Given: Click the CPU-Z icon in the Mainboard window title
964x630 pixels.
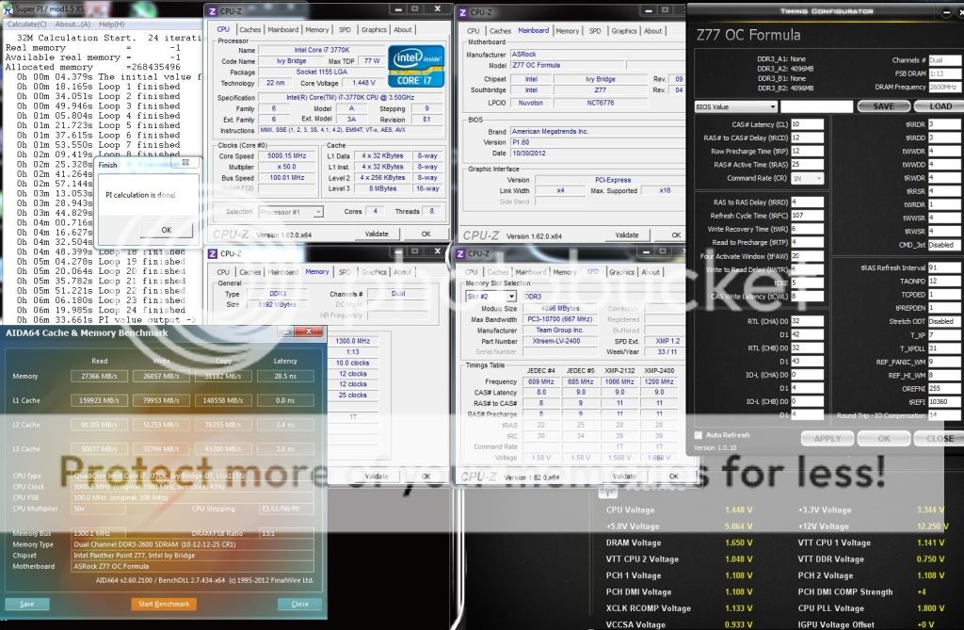Looking at the screenshot, I should pos(462,12).
